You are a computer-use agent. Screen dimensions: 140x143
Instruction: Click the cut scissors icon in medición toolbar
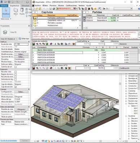coord(55,44)
